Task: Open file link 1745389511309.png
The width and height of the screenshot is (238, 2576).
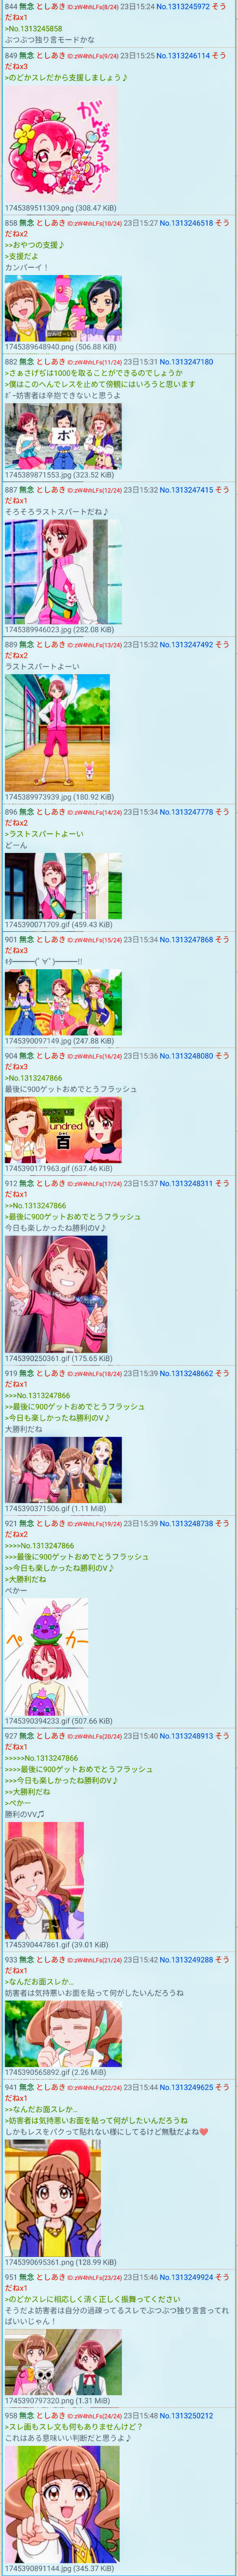Action: click(39, 208)
